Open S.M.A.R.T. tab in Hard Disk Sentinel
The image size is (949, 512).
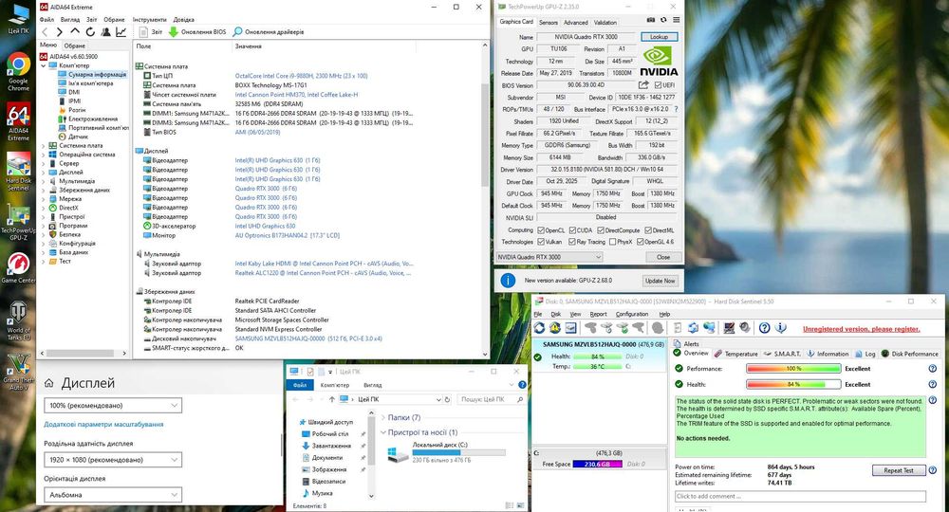[782, 354]
